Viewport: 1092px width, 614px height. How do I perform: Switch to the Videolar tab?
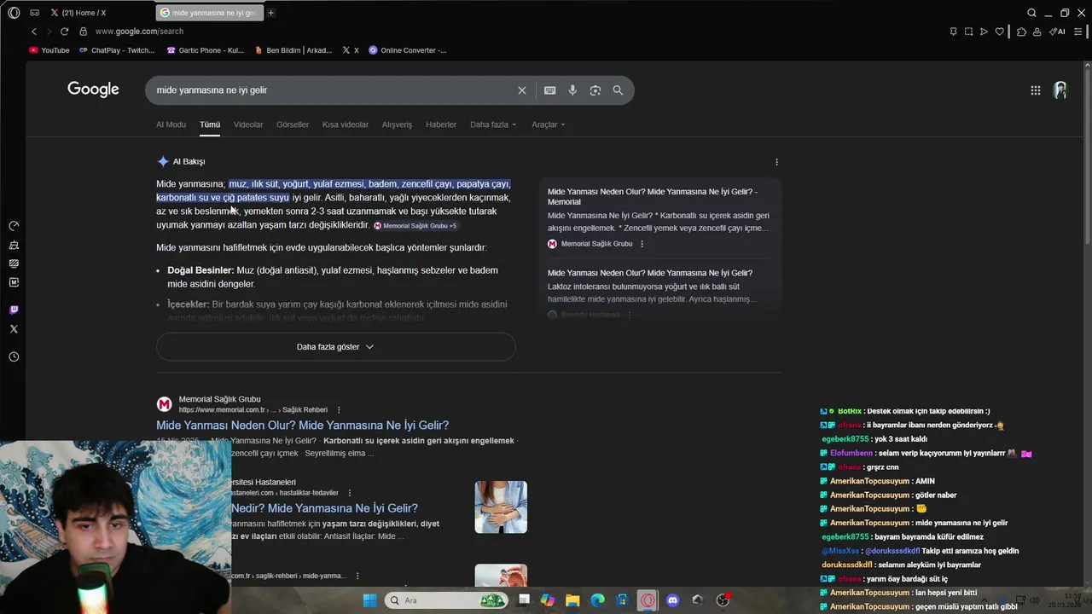(x=248, y=125)
